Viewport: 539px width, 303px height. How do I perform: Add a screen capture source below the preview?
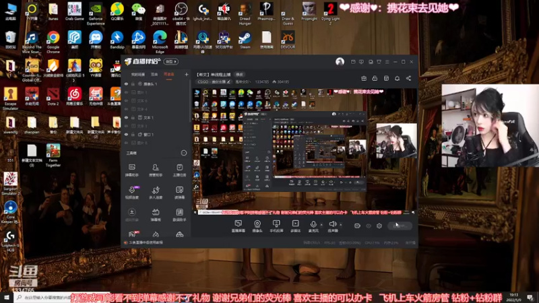tap(238, 226)
